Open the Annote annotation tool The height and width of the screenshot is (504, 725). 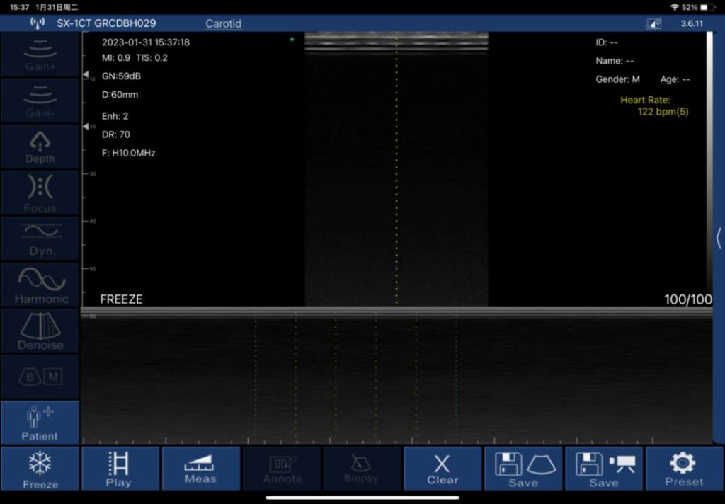coord(282,469)
